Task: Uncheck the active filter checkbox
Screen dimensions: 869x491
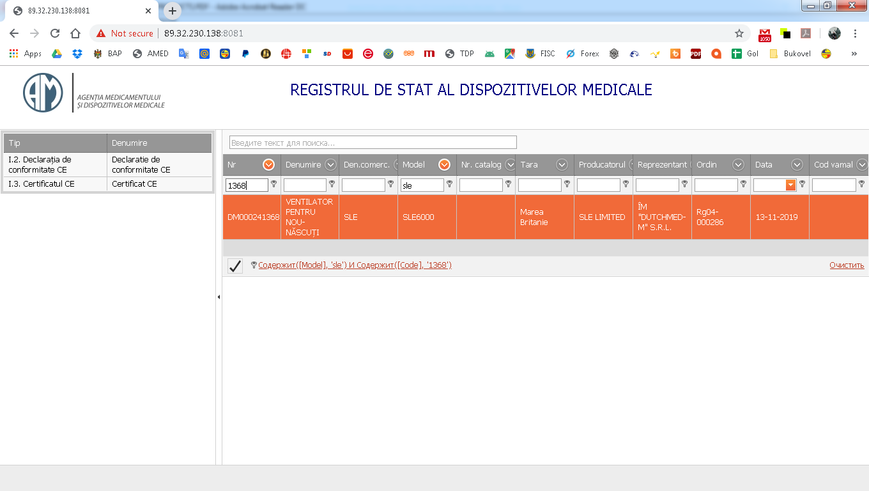Action: (x=235, y=266)
